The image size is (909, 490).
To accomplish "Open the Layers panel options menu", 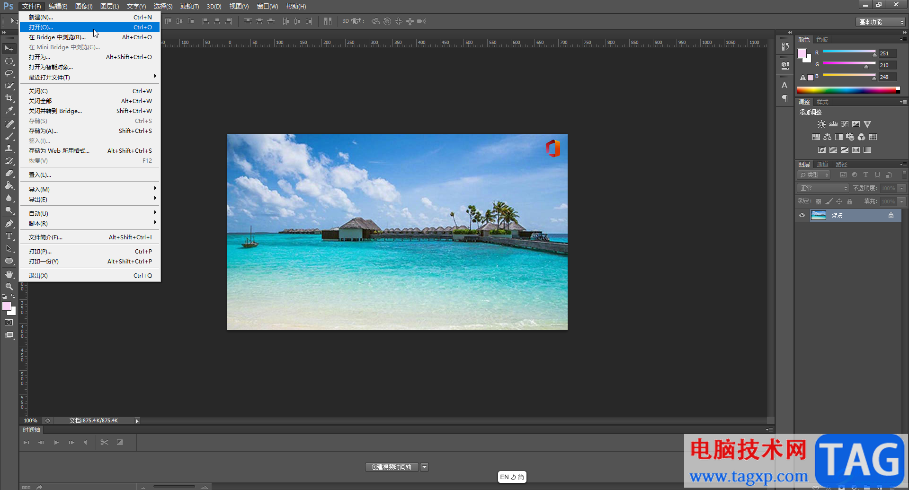I will (x=903, y=165).
